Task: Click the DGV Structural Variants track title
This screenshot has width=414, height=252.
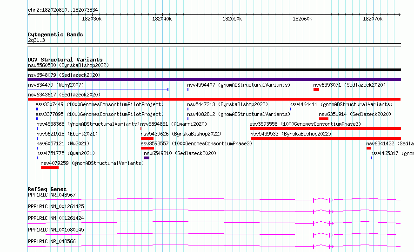Action: [65, 60]
